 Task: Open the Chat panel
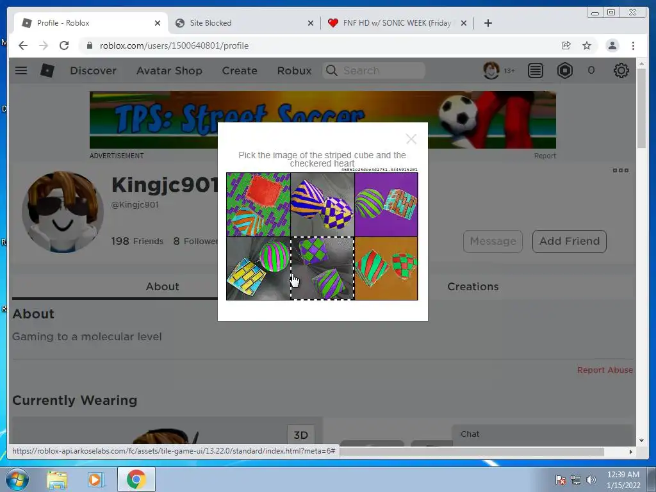(542, 435)
